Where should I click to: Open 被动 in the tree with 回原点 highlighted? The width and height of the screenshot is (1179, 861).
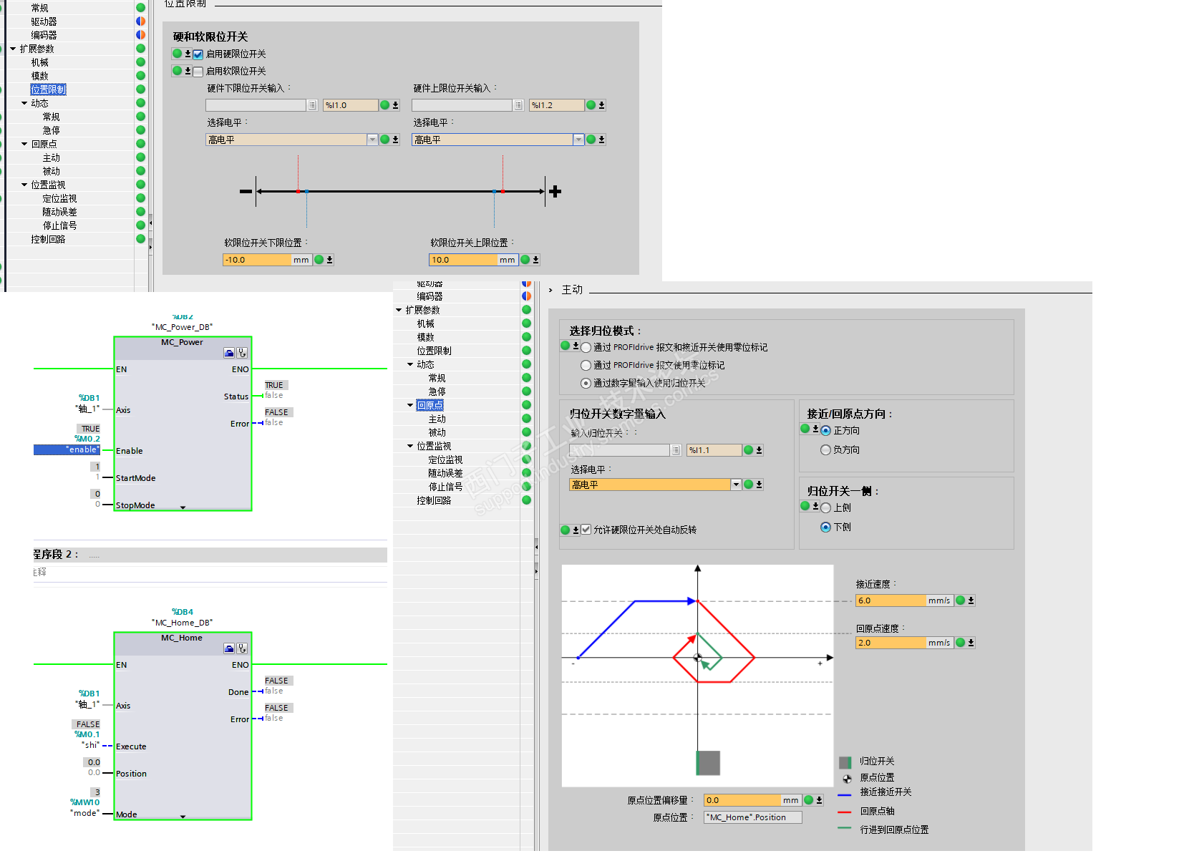point(437,432)
